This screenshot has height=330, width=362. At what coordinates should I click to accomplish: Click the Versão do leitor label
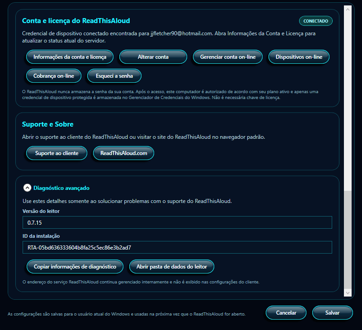(41, 211)
